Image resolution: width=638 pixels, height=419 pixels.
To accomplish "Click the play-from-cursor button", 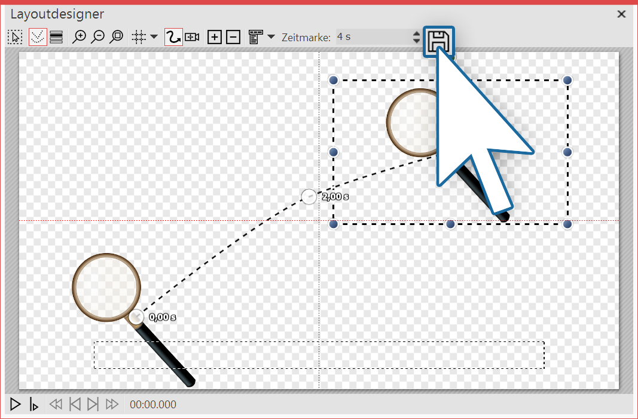I will (x=34, y=405).
